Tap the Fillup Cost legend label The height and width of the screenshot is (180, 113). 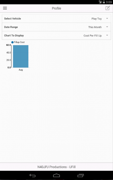(x=19, y=42)
